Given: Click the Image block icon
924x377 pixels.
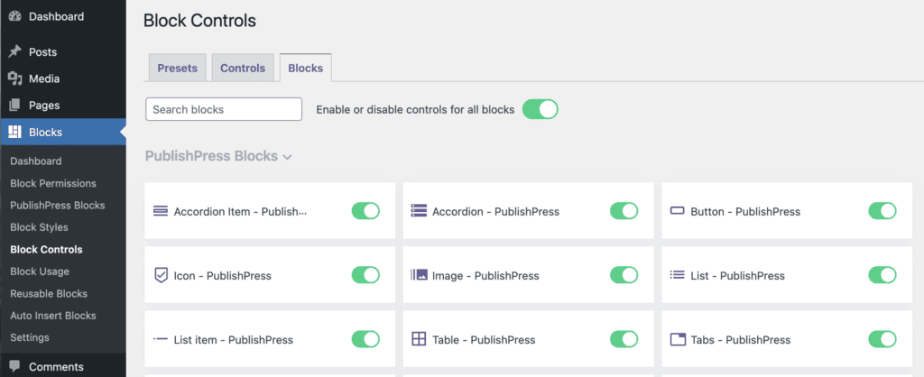Looking at the screenshot, I should tap(419, 275).
